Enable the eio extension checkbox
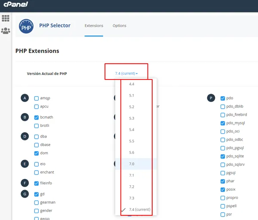Viewport: 258px width, 220px height. [37, 164]
